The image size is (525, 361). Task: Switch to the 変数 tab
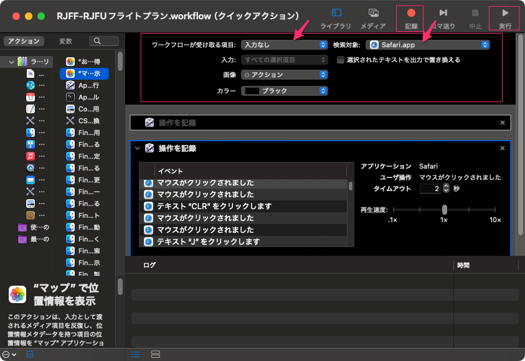65,41
